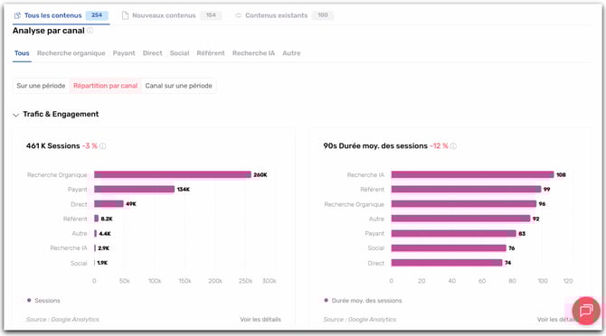Image resolution: width=606 pixels, height=336 pixels.
Task: Click the Direct 74 duration bar
Action: point(447,263)
